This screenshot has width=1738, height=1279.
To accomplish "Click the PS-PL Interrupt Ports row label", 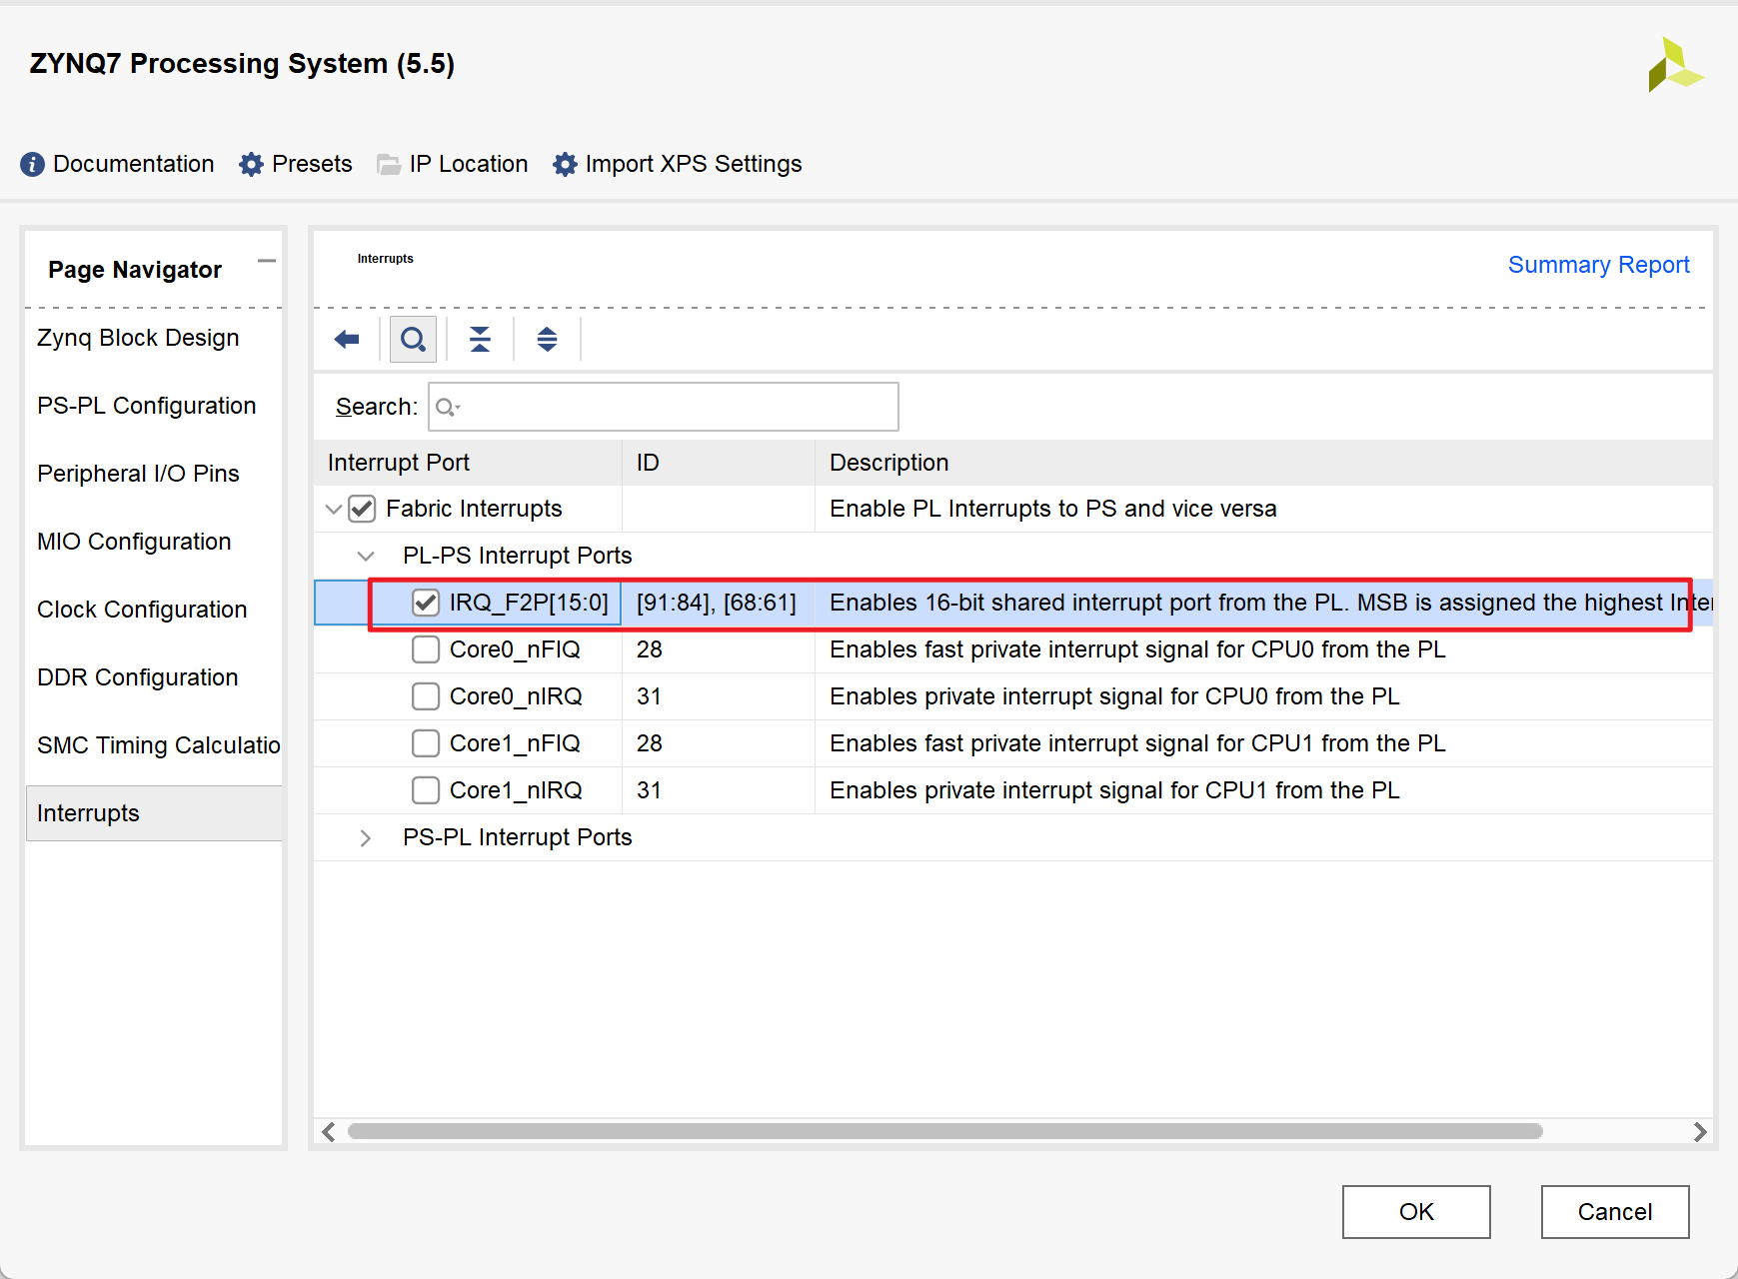I will (x=518, y=837).
